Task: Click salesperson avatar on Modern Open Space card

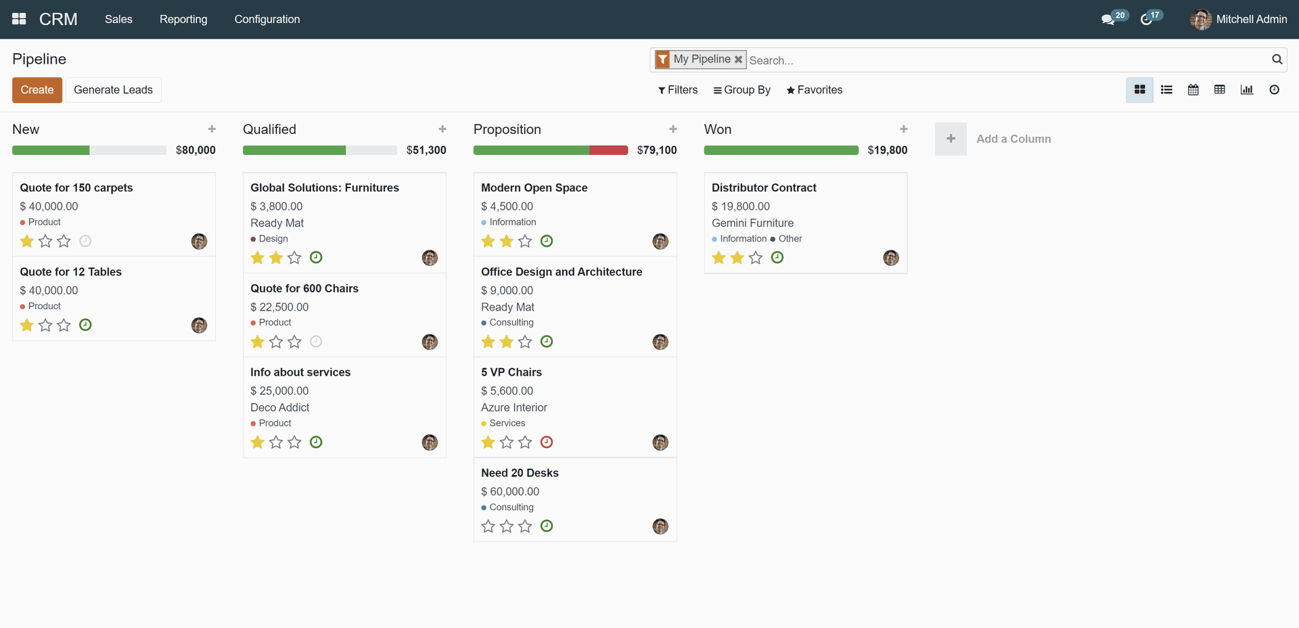Action: point(660,242)
